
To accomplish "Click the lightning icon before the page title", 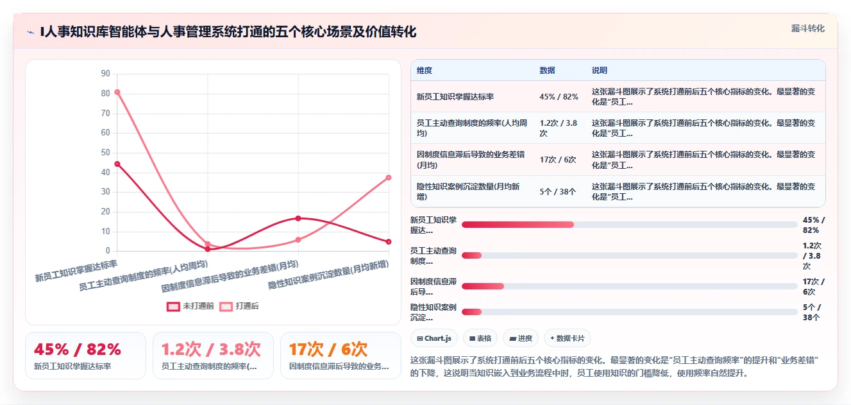I will click(31, 32).
